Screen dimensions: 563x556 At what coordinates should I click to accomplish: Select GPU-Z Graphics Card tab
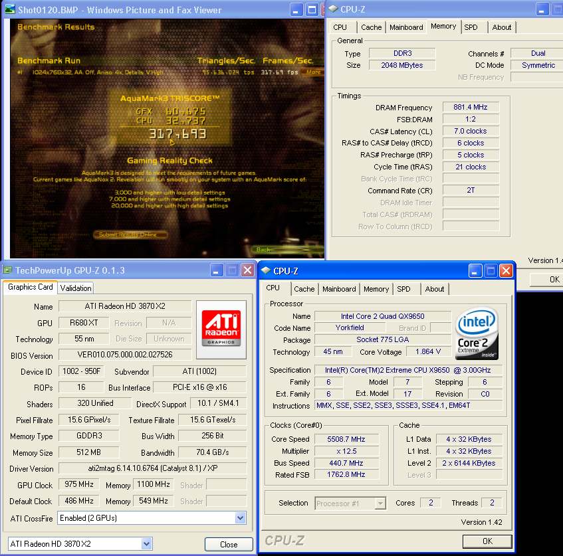[30, 287]
